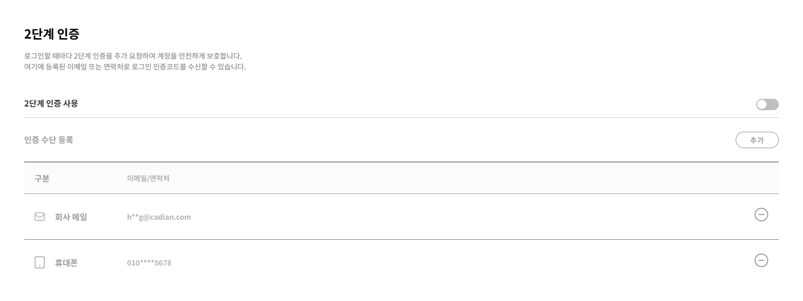Remove the 휴대폰 entry with minus icon
The height and width of the screenshot is (301, 803).
tap(761, 261)
